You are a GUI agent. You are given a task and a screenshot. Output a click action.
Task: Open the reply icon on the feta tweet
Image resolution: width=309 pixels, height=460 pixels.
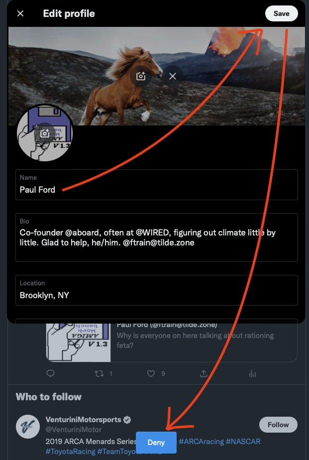pos(50,373)
